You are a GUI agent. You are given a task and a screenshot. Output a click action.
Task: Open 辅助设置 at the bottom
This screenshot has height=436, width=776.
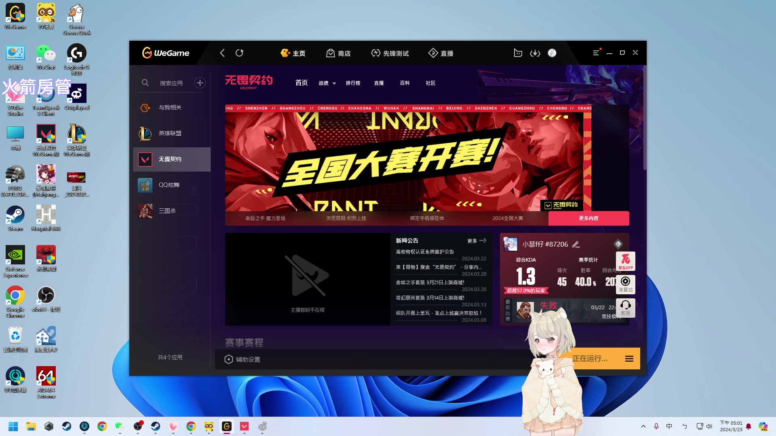point(242,359)
